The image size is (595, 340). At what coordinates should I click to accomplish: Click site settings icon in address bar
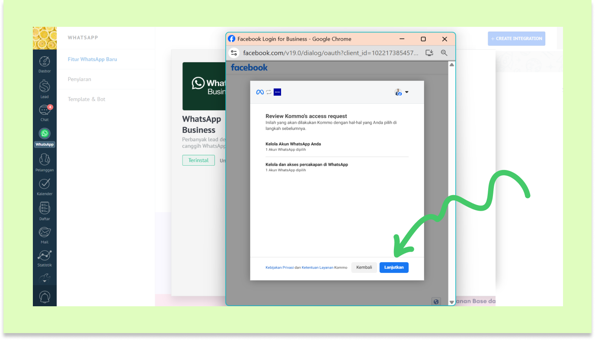[x=234, y=53]
